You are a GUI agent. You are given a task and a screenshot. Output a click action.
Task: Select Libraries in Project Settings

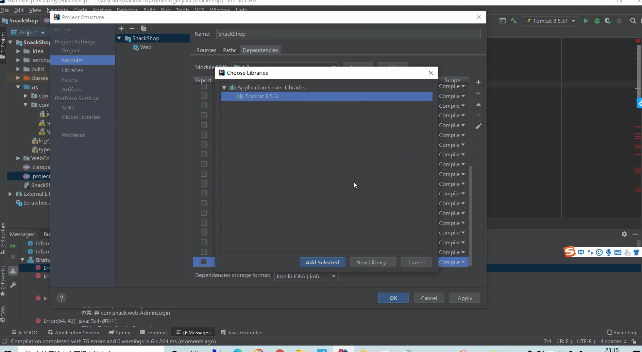(x=72, y=70)
